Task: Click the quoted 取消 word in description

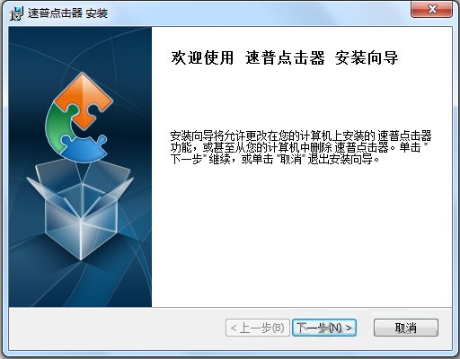Action: [x=290, y=159]
